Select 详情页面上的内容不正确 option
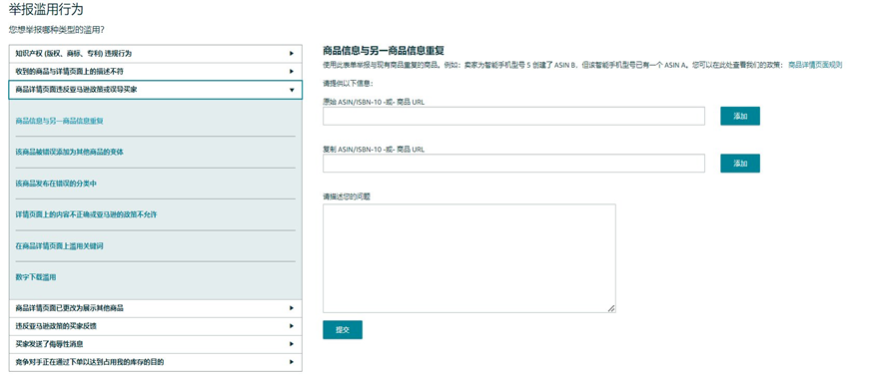Image resolution: width=872 pixels, height=382 pixels. [86, 214]
